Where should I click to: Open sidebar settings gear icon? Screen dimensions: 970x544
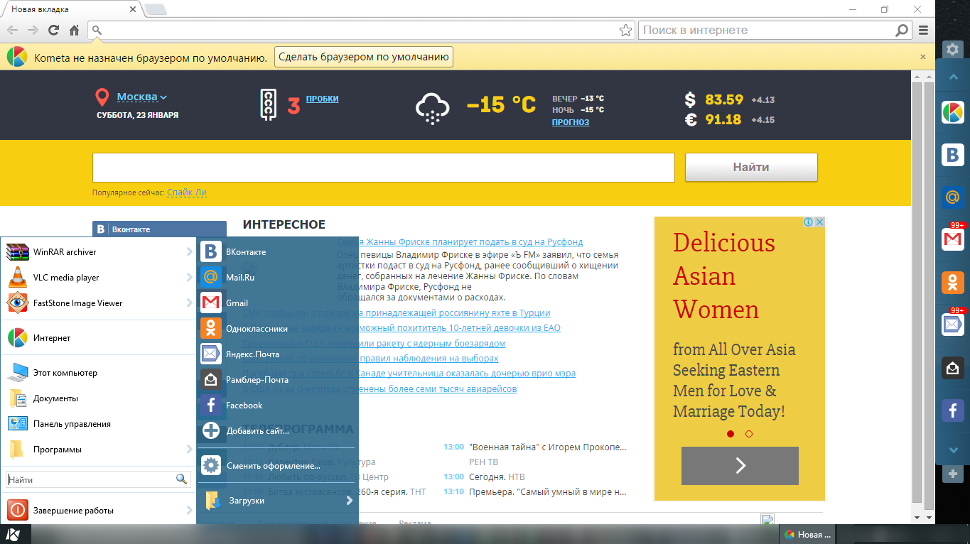pos(953,50)
